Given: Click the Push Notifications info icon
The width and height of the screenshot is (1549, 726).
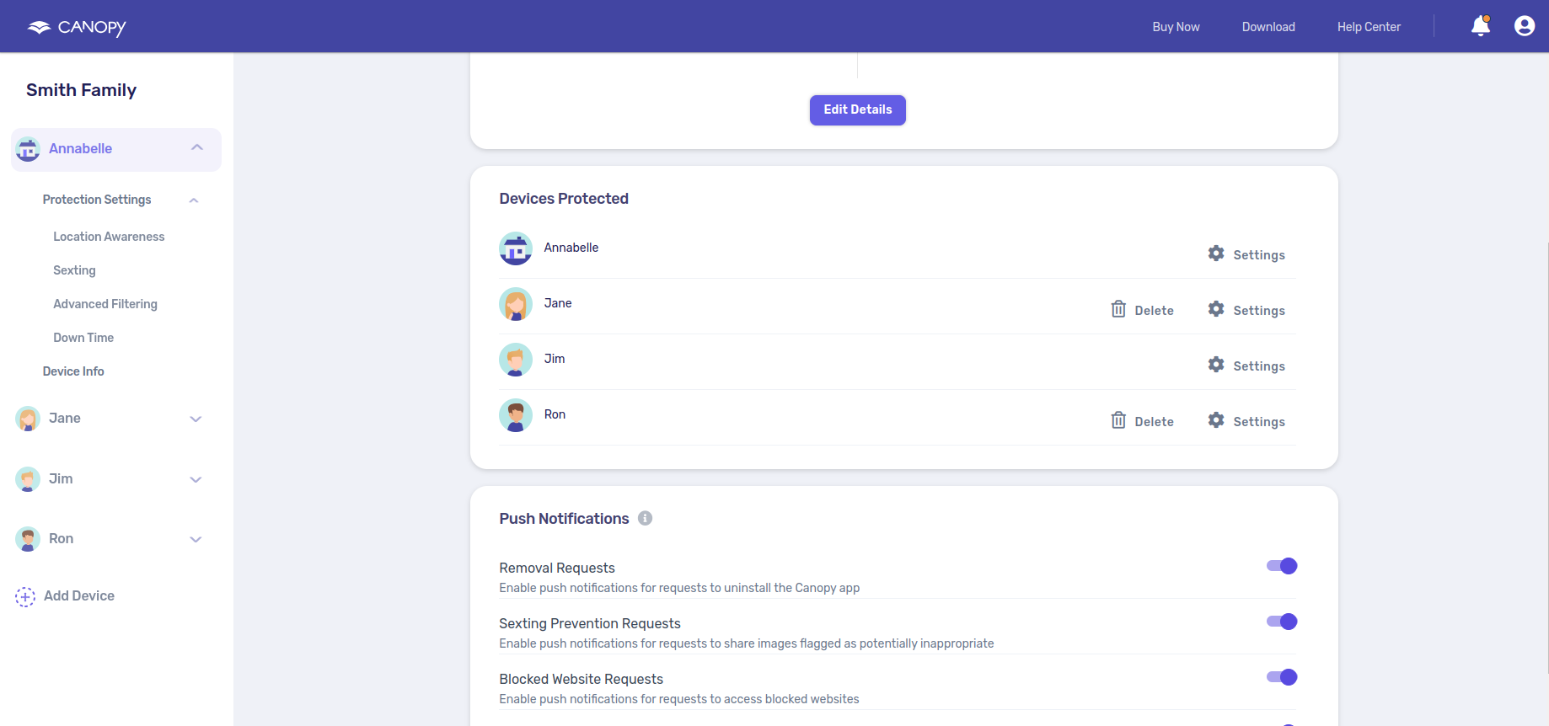Looking at the screenshot, I should [645, 518].
